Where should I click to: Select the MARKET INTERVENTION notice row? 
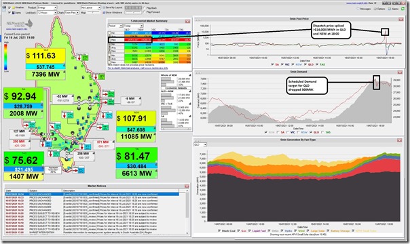pos(92,232)
